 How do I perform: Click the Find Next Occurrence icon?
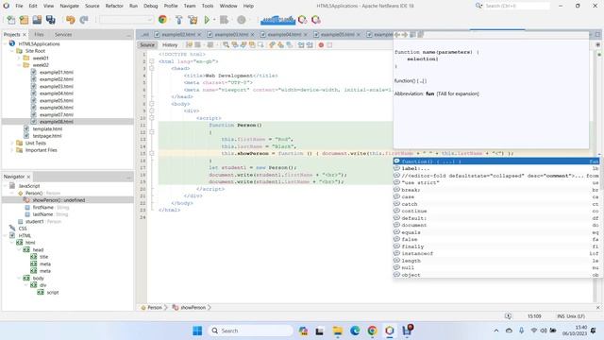pyautogui.click(x=243, y=45)
